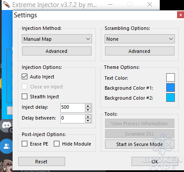Uncheck the Auto Inject checkbox
The width and height of the screenshot is (184, 172).
(x=24, y=77)
